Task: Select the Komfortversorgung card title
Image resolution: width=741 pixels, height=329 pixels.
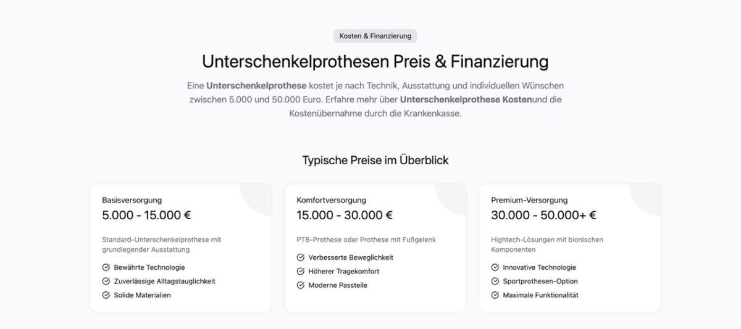Action: point(331,200)
